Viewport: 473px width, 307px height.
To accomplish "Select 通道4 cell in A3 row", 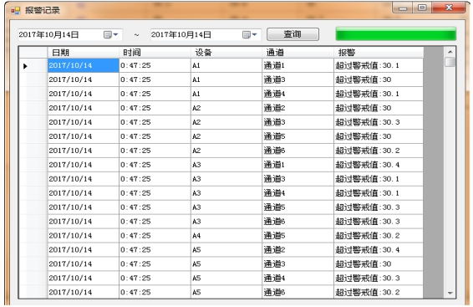I will [298, 193].
